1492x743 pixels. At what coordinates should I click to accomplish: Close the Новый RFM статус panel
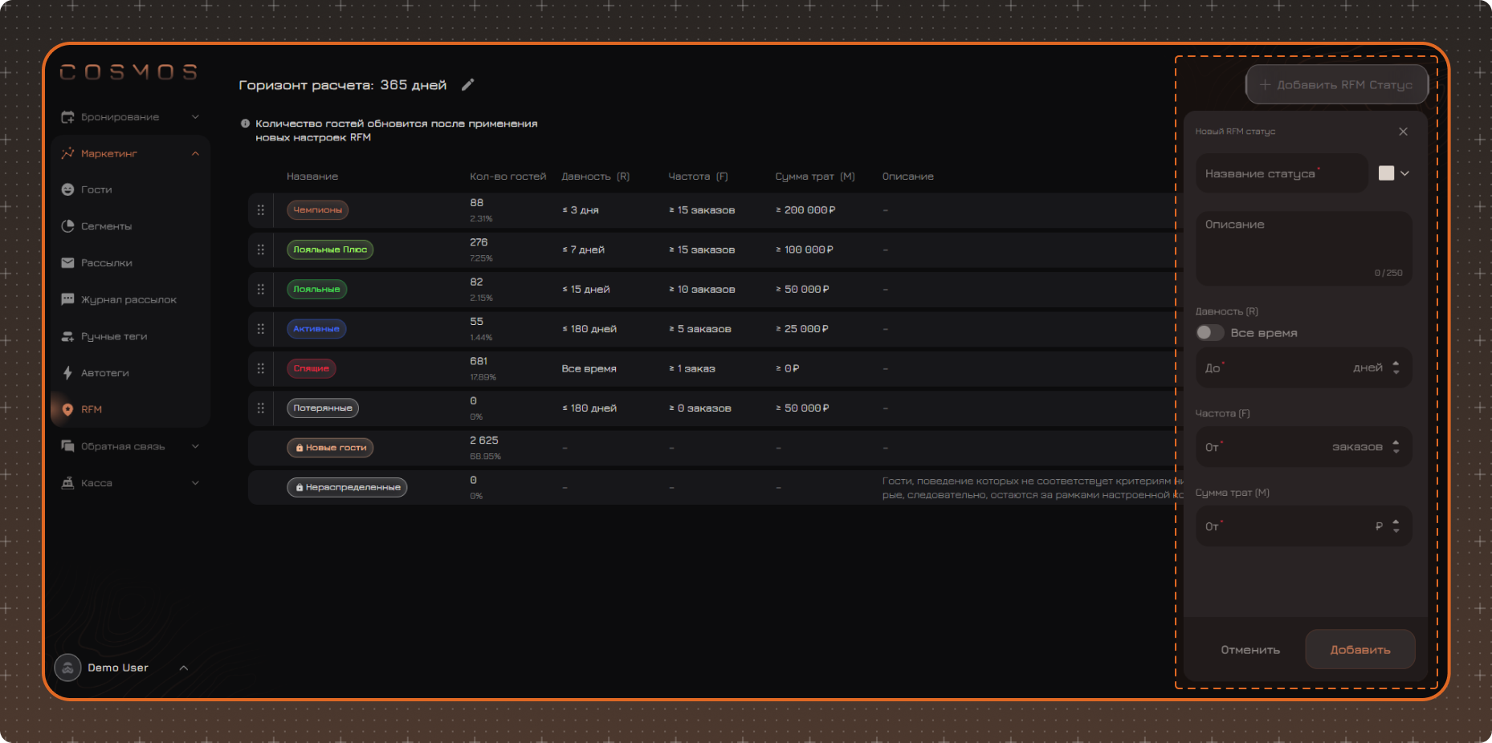(x=1403, y=132)
